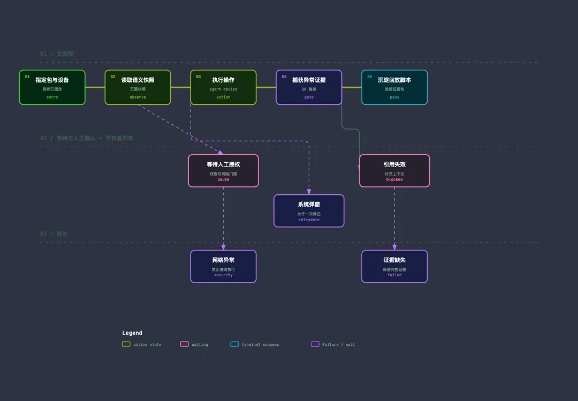This screenshot has width=578, height=401.
Task: Click the "01 / 主流程" section label
Action: pyautogui.click(x=56, y=54)
